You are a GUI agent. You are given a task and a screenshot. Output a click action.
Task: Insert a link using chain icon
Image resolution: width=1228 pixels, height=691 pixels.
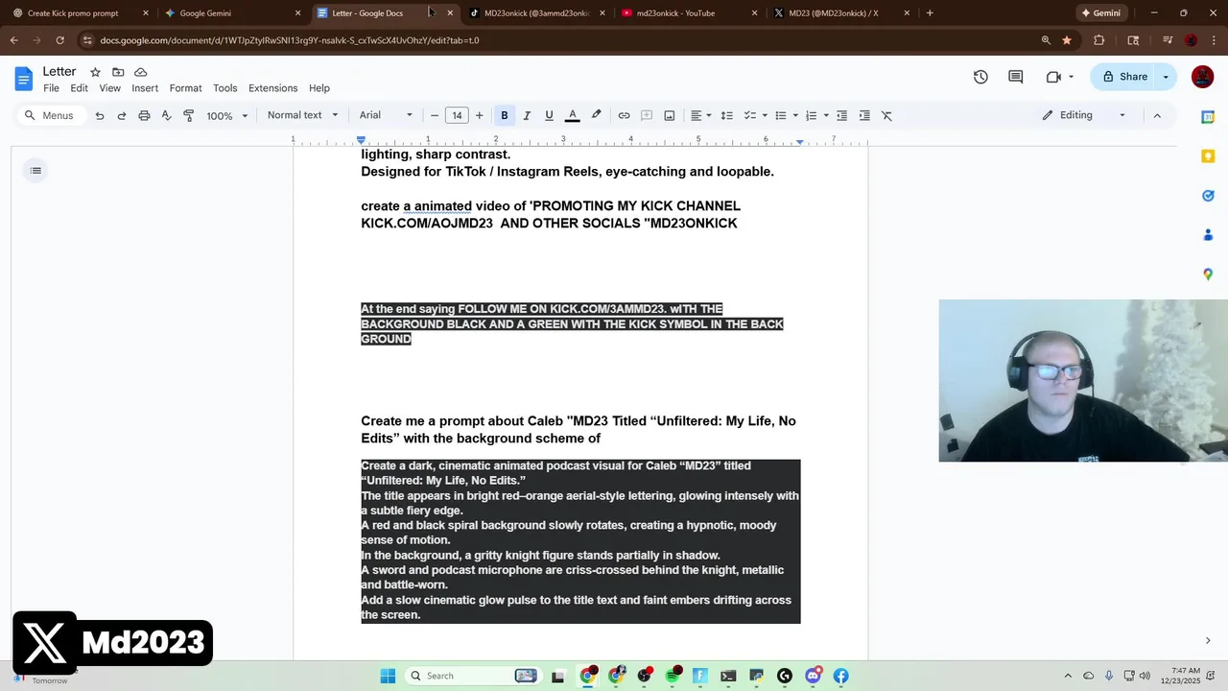(624, 115)
